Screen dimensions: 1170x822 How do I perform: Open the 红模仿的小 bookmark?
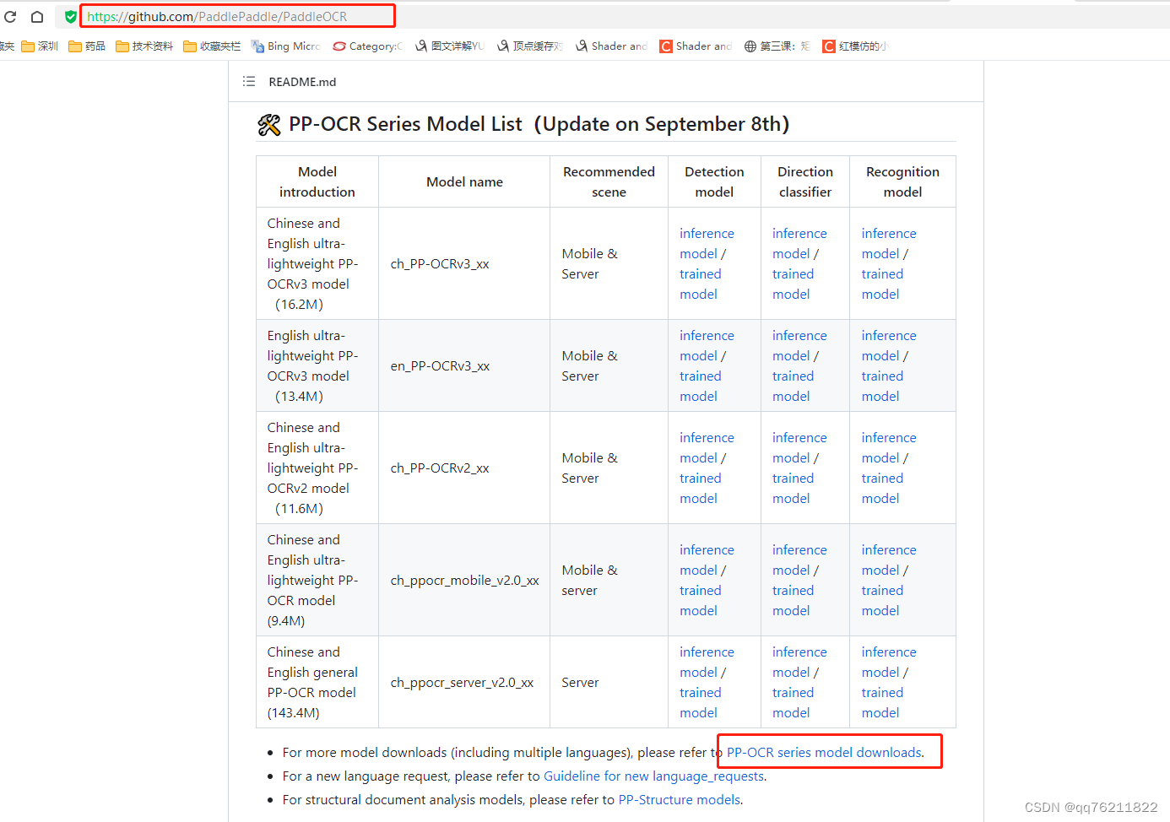click(855, 46)
